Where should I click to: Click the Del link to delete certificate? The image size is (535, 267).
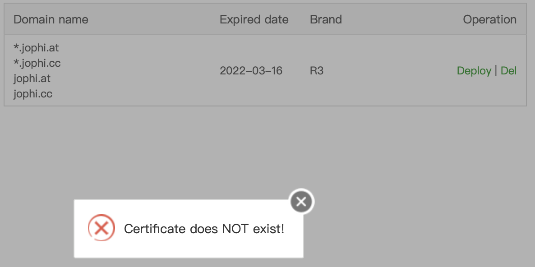point(508,71)
